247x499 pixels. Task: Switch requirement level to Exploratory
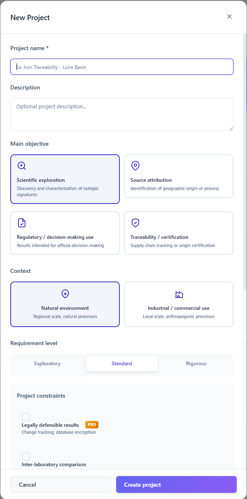(48, 364)
